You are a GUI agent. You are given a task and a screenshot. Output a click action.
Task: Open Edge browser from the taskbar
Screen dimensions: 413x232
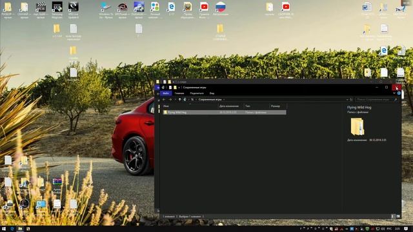click(x=12, y=229)
